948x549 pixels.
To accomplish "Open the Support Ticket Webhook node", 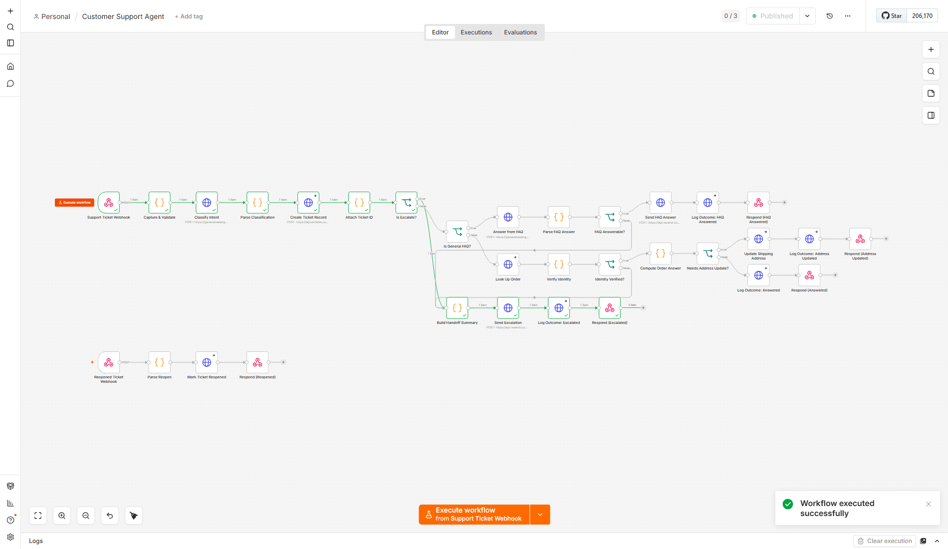I will pyautogui.click(x=109, y=203).
